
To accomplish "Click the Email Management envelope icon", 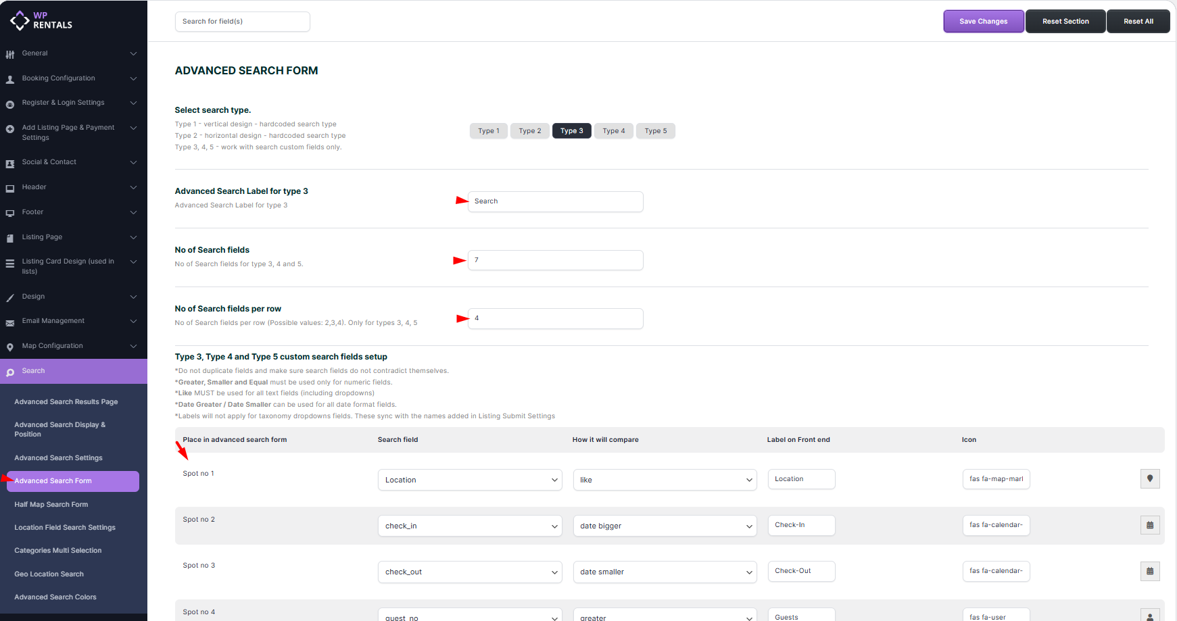I will coord(10,322).
